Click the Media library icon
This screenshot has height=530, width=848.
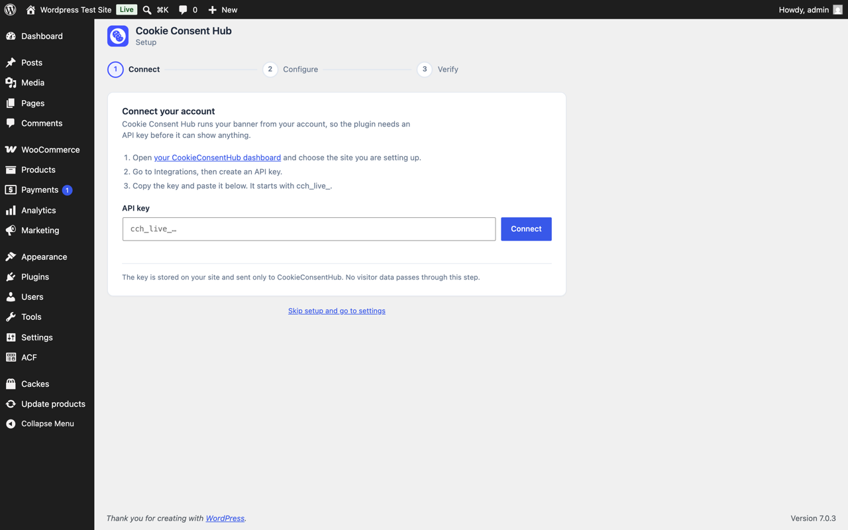coord(11,83)
